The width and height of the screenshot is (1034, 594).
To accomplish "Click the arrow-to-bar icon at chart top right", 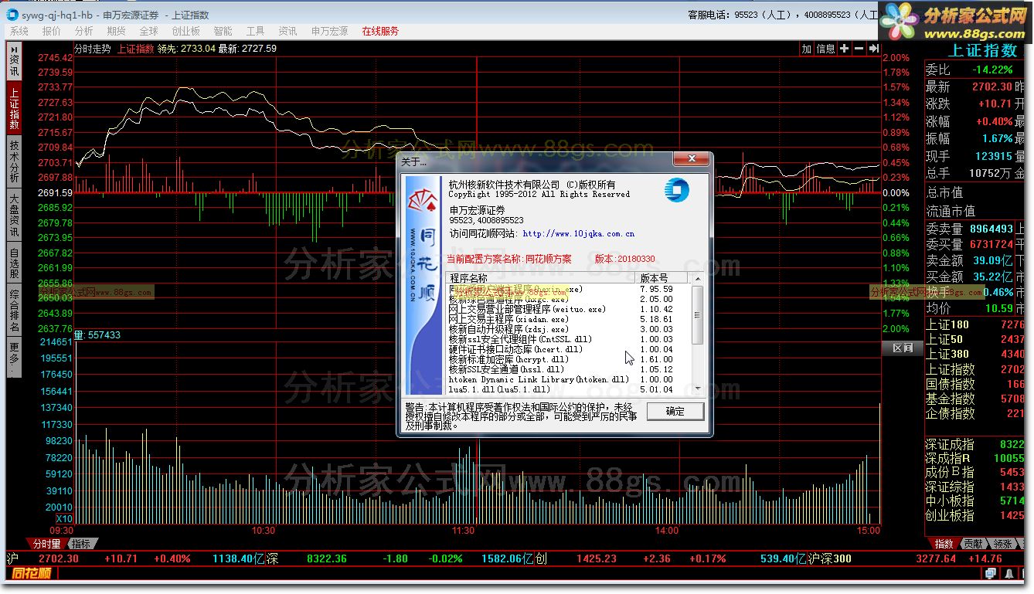I will coord(873,49).
